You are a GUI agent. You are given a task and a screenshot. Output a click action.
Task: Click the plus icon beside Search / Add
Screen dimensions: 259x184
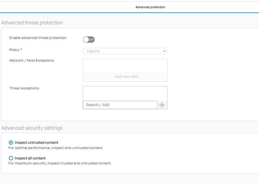click(x=162, y=105)
